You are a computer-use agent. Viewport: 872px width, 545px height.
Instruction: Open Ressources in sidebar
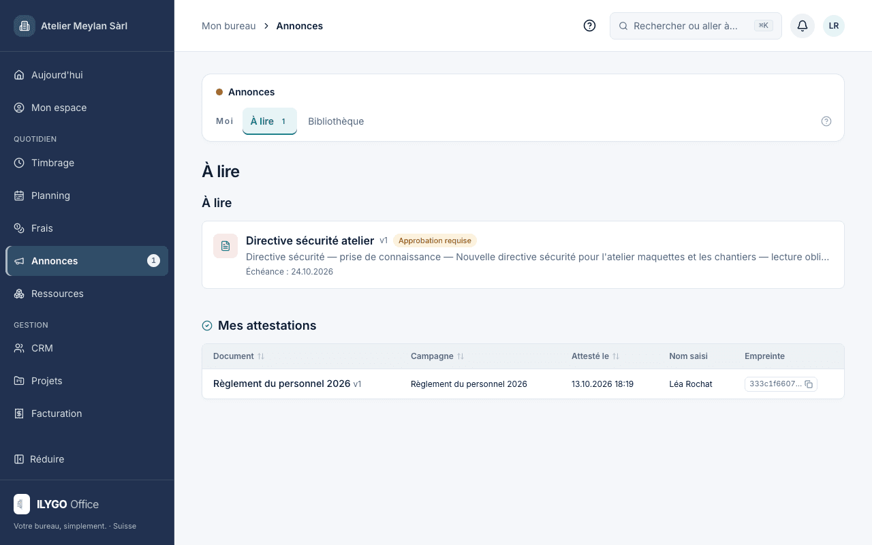pyautogui.click(x=87, y=294)
